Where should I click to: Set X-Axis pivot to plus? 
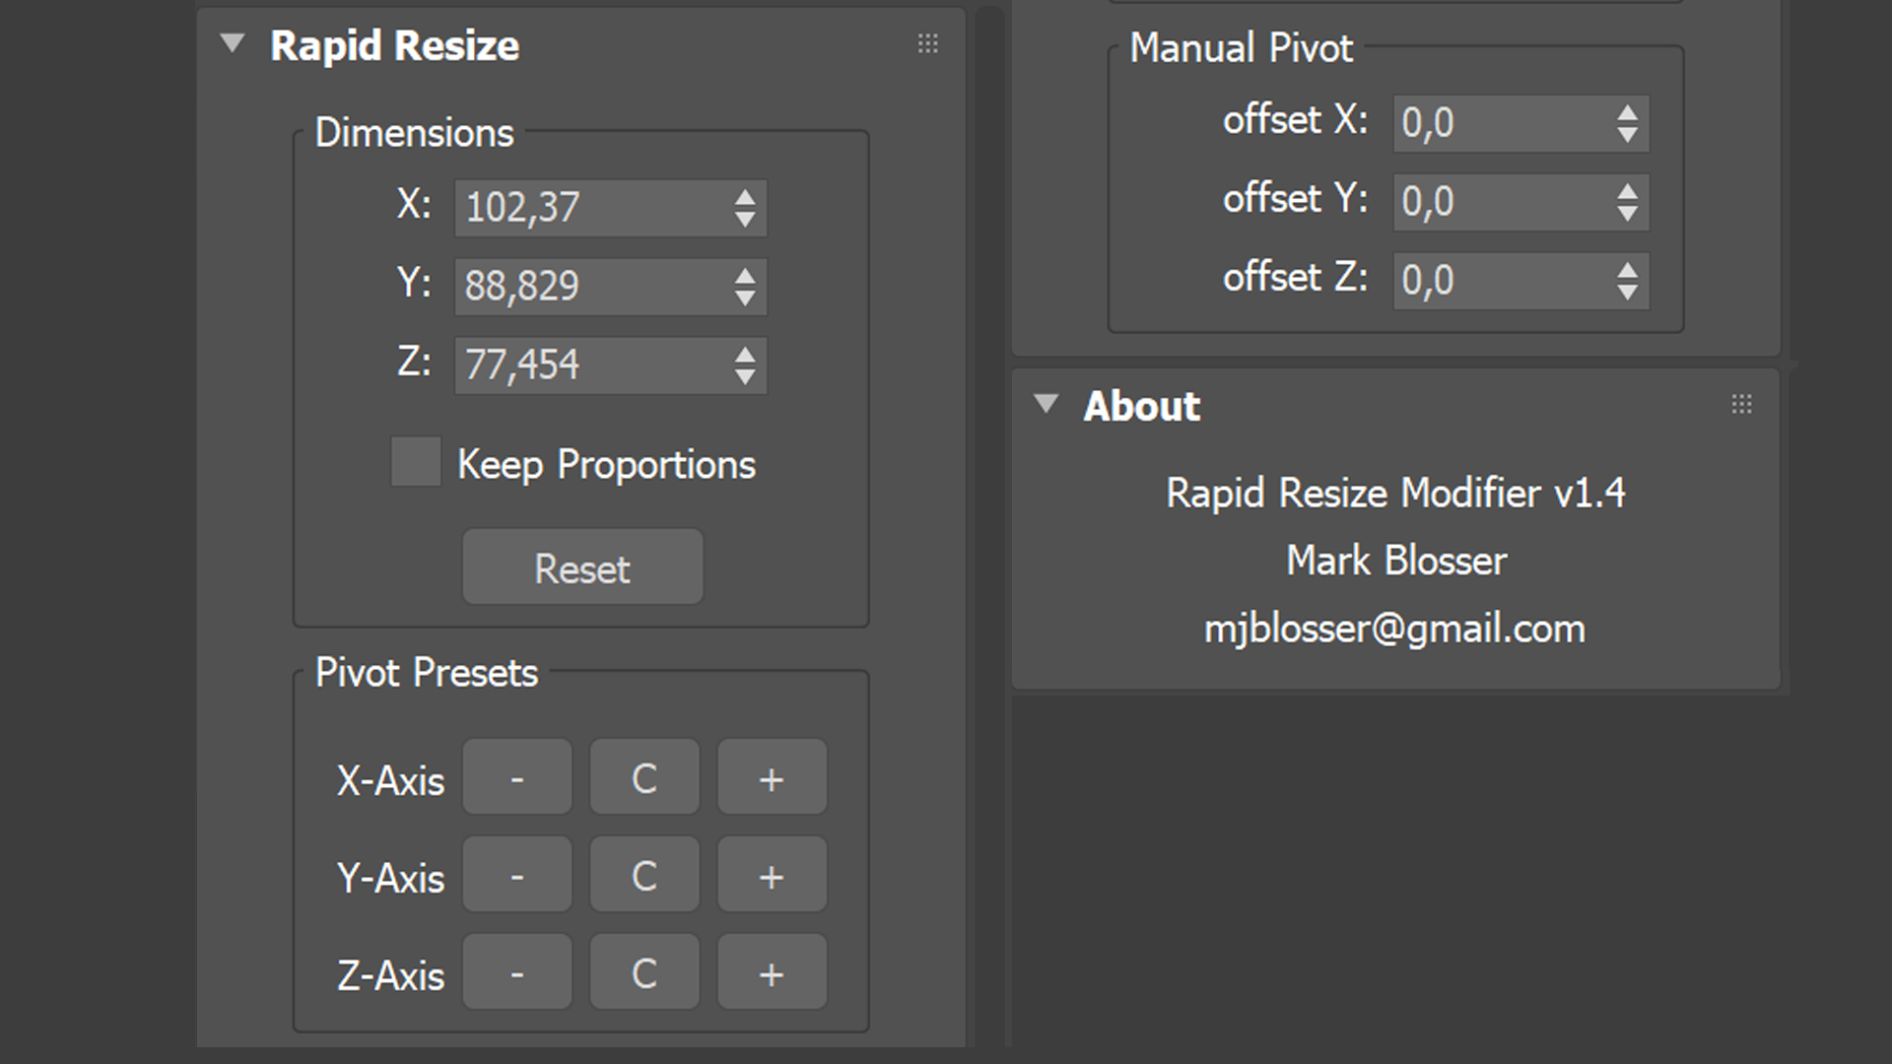click(772, 777)
